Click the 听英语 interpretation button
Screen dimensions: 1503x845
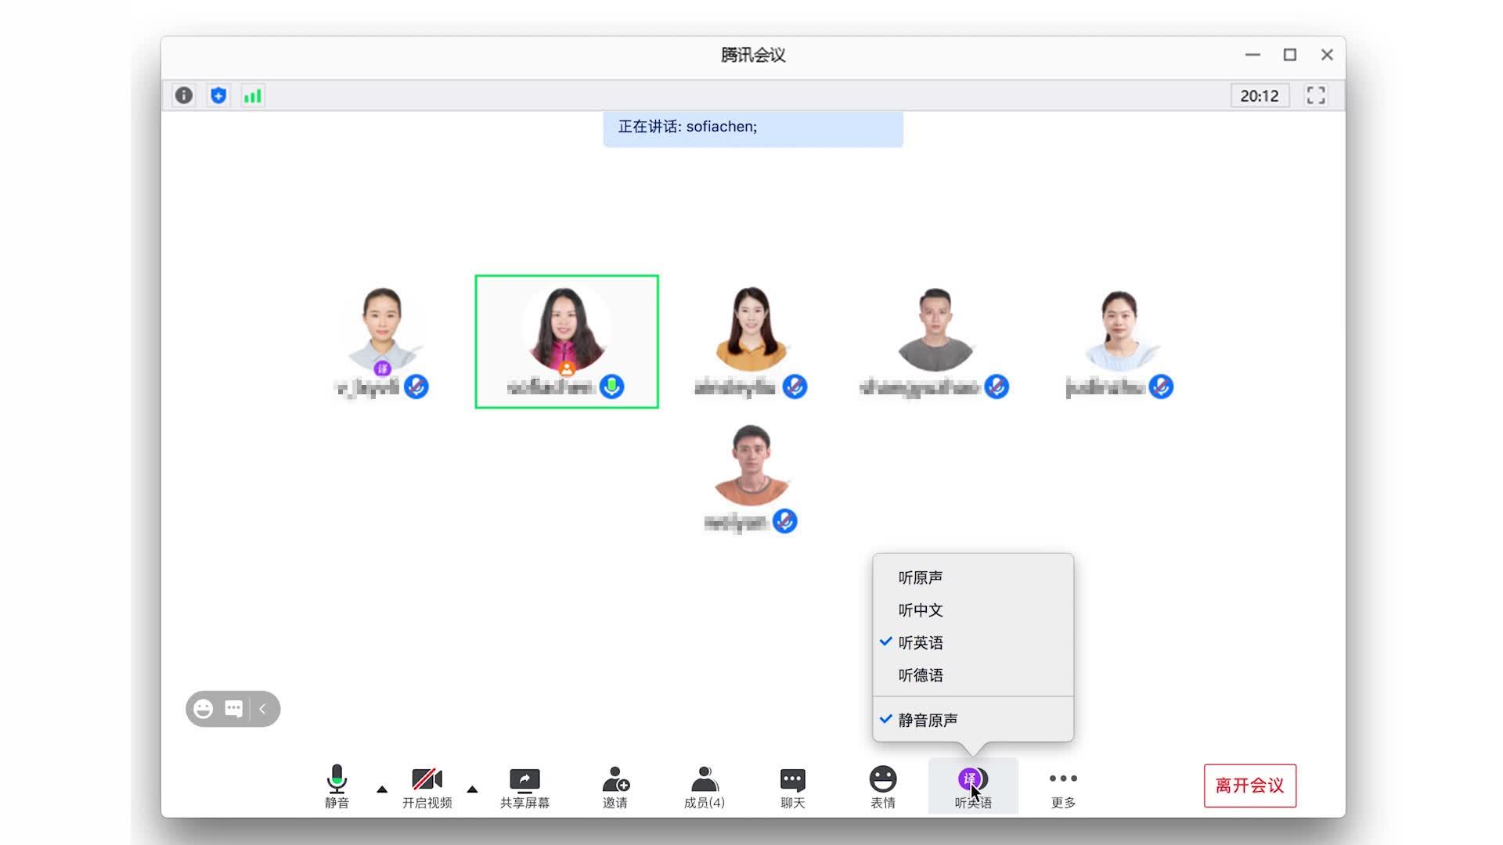point(973,786)
